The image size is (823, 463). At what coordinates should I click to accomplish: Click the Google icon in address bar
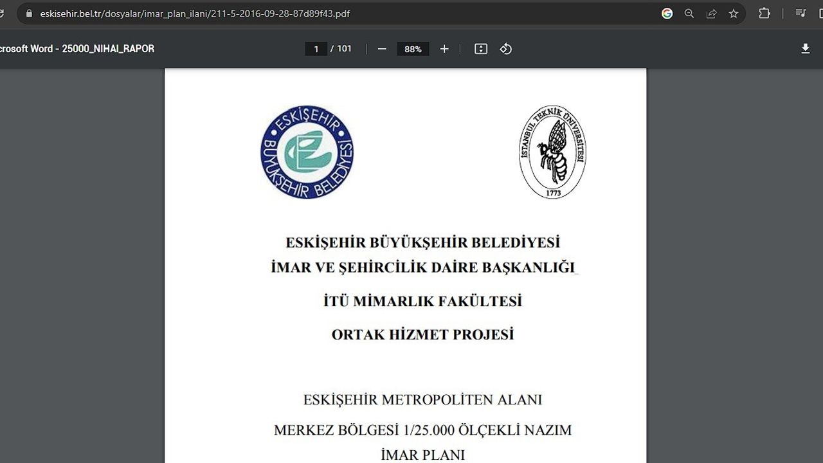pyautogui.click(x=667, y=14)
